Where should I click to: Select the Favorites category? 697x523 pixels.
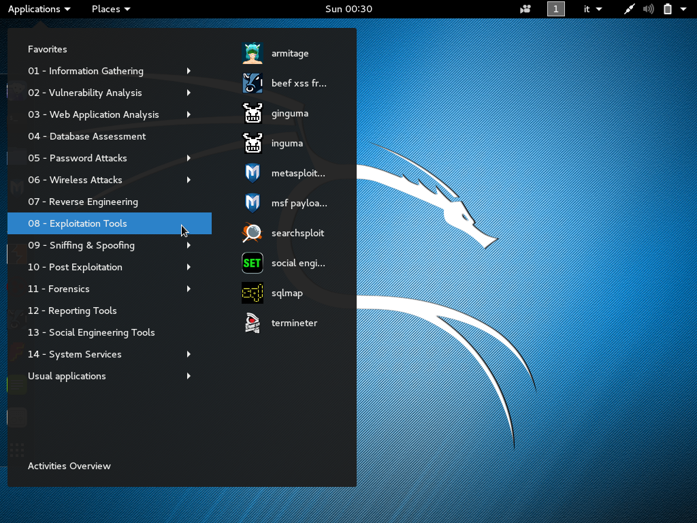48,49
